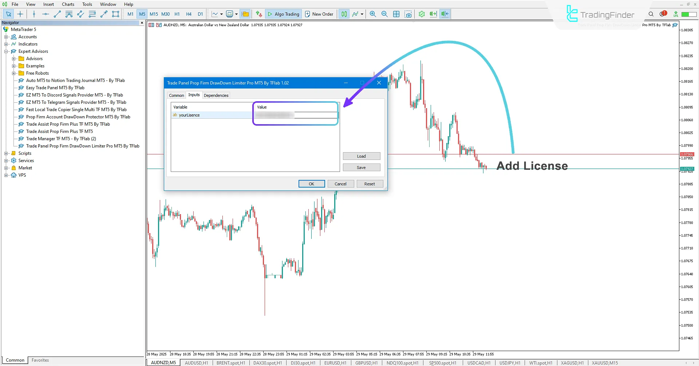Tile chart windows using grid icon
699x366 pixels.
click(x=396, y=14)
